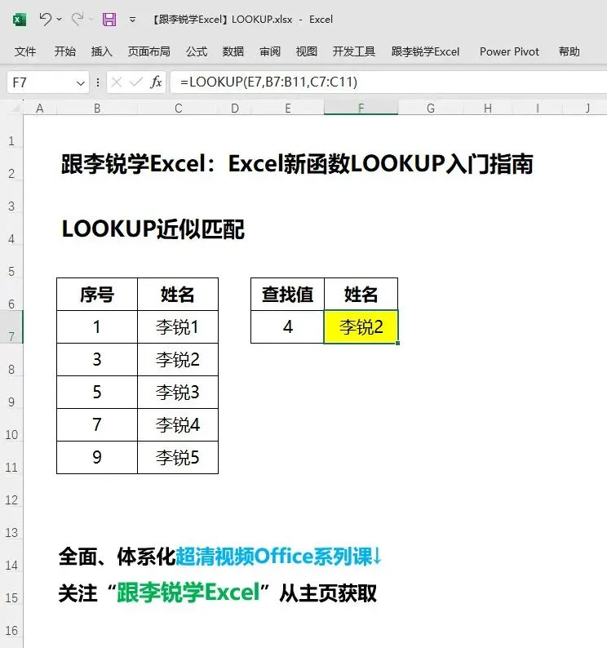Open the 视图 tab

click(307, 51)
